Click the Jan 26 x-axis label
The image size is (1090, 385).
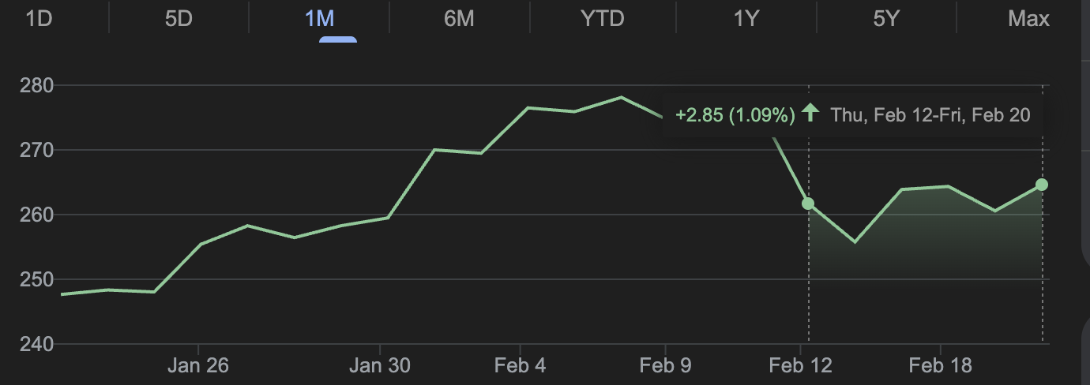pos(199,366)
